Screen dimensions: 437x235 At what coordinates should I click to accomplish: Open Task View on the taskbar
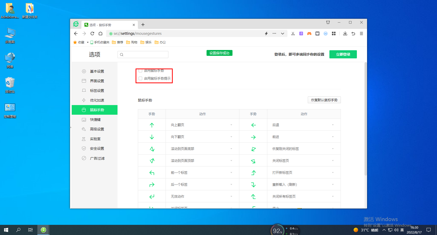click(31, 230)
